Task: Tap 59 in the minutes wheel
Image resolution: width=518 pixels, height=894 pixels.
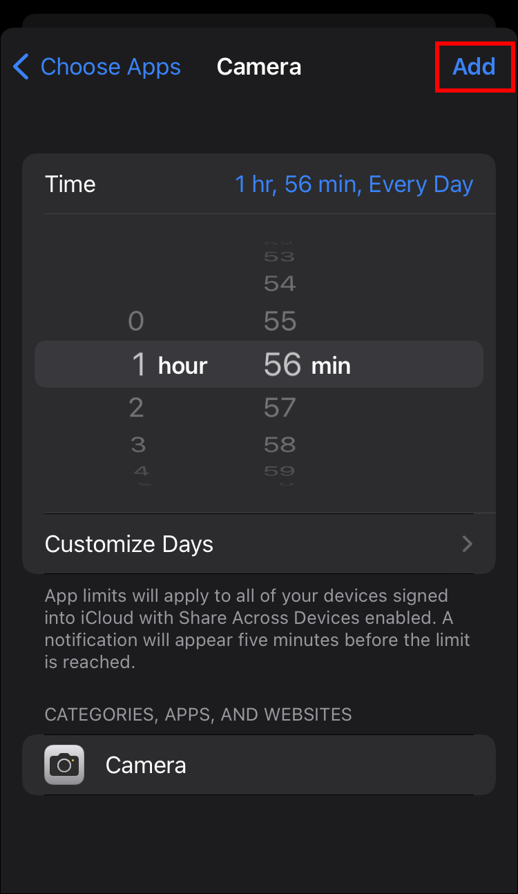Action: click(x=280, y=471)
